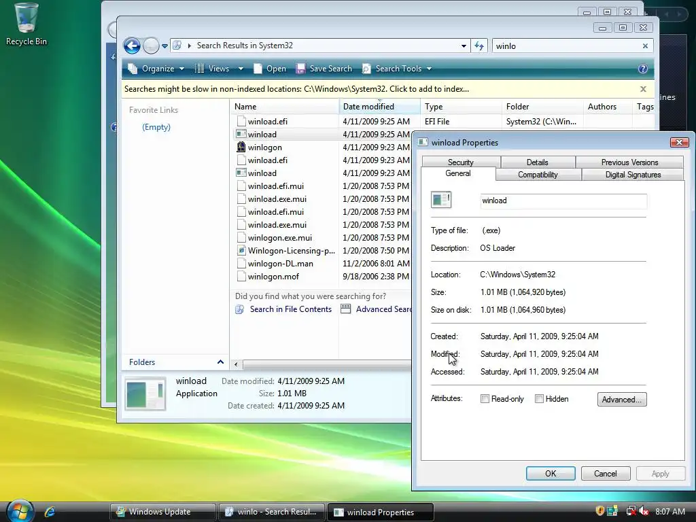Viewport: 696px width, 522px height.
Task: Click the winlogon file icon
Action: (x=241, y=147)
